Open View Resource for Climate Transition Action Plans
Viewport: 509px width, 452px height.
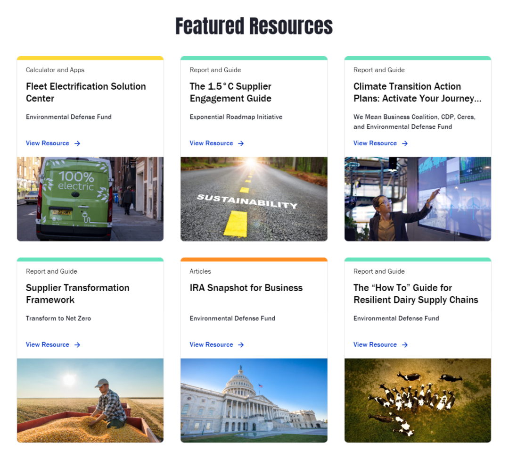point(380,143)
